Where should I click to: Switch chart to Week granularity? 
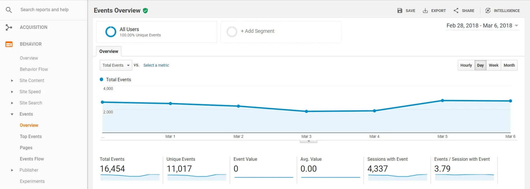tap(494, 65)
